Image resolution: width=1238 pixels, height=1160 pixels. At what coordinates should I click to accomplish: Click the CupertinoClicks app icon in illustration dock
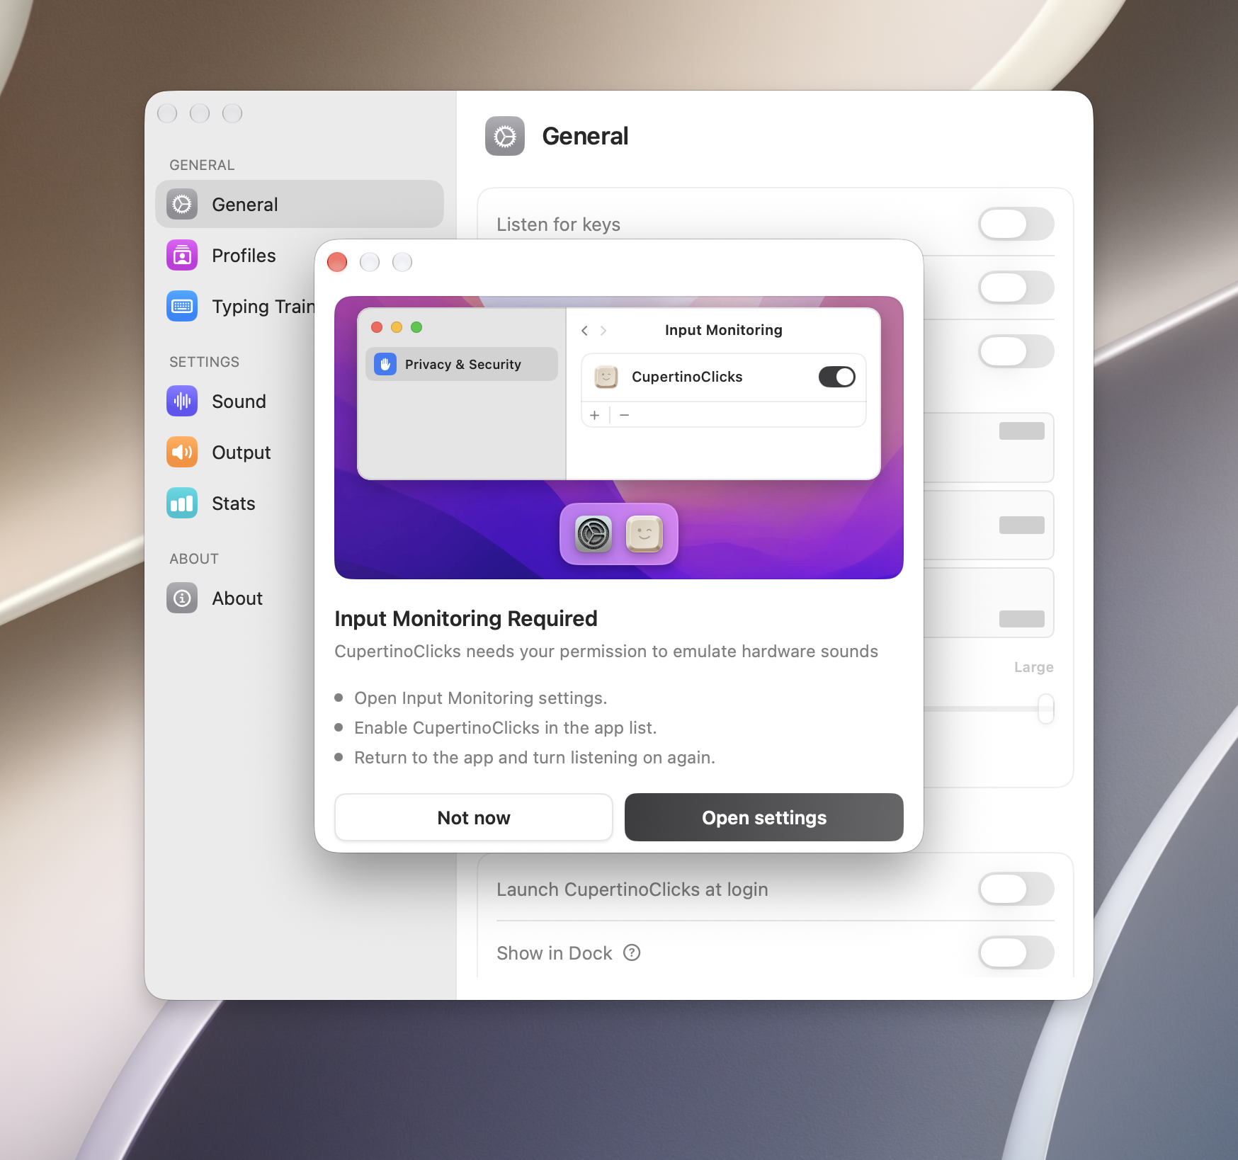click(x=644, y=534)
